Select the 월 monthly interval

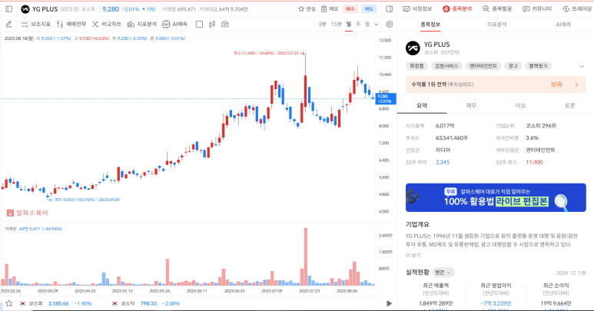coord(367,25)
